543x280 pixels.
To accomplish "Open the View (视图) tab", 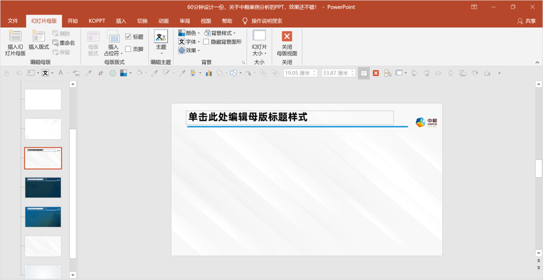I will point(206,21).
